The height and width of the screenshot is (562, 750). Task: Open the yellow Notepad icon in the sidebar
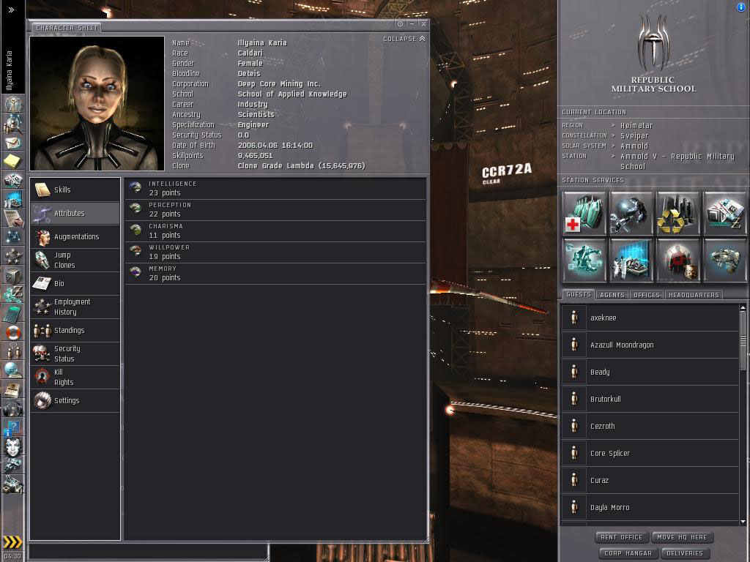point(13,161)
